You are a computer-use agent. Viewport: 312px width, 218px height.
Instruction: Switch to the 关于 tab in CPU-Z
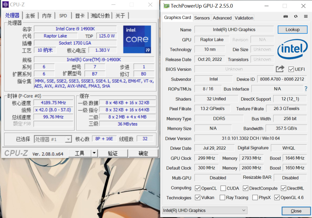click(120, 16)
